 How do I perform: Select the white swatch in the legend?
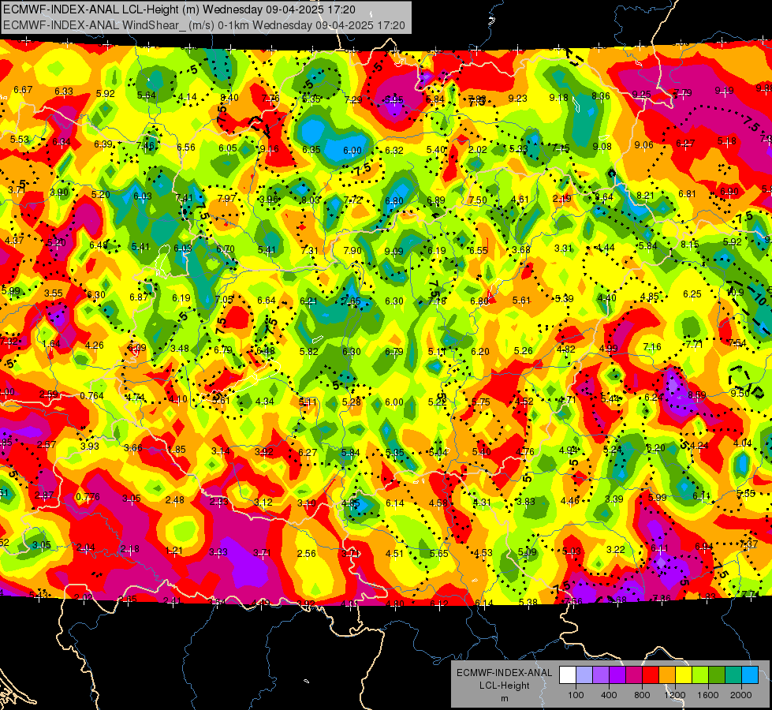(568, 675)
